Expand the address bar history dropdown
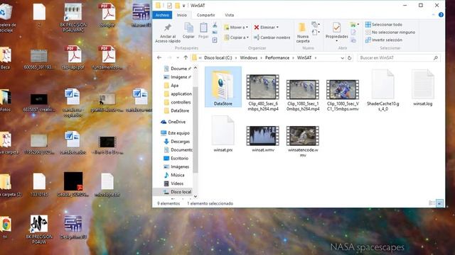Image resolution: width=455 pixels, height=255 pixels. [343, 58]
